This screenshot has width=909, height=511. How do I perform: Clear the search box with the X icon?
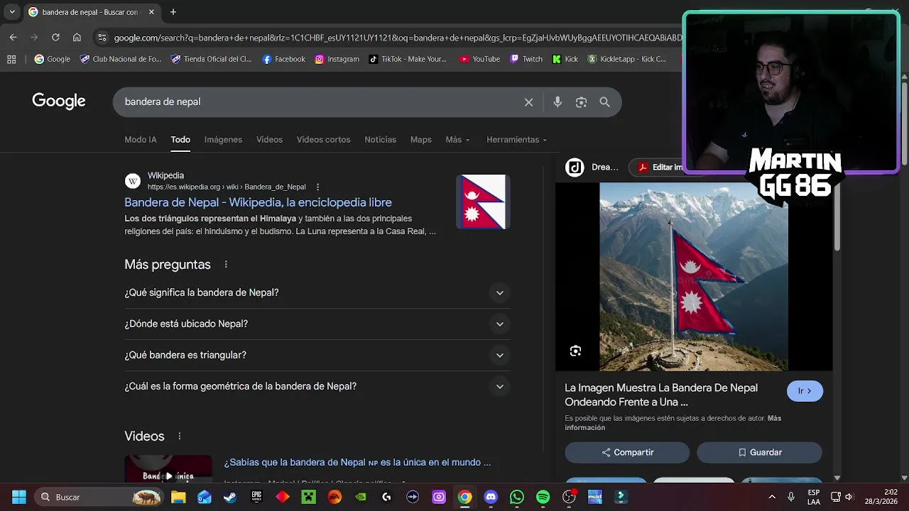(x=528, y=102)
